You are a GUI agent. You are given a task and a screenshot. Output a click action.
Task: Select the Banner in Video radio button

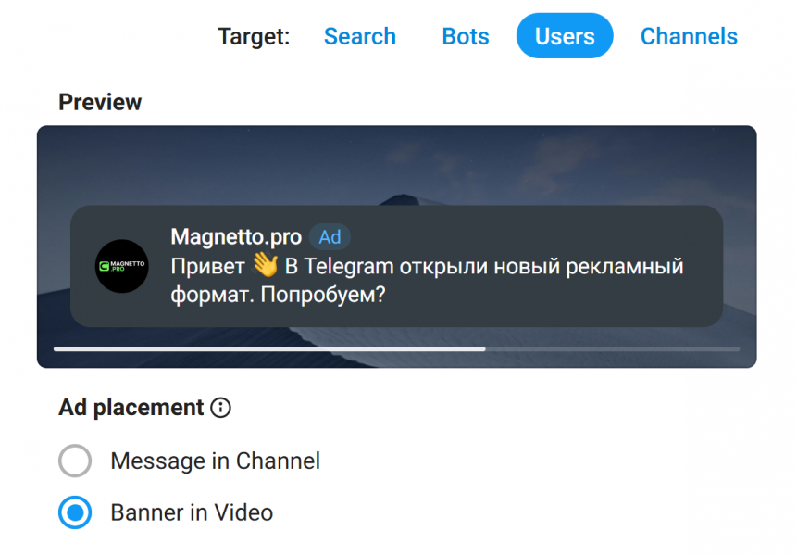tap(75, 512)
